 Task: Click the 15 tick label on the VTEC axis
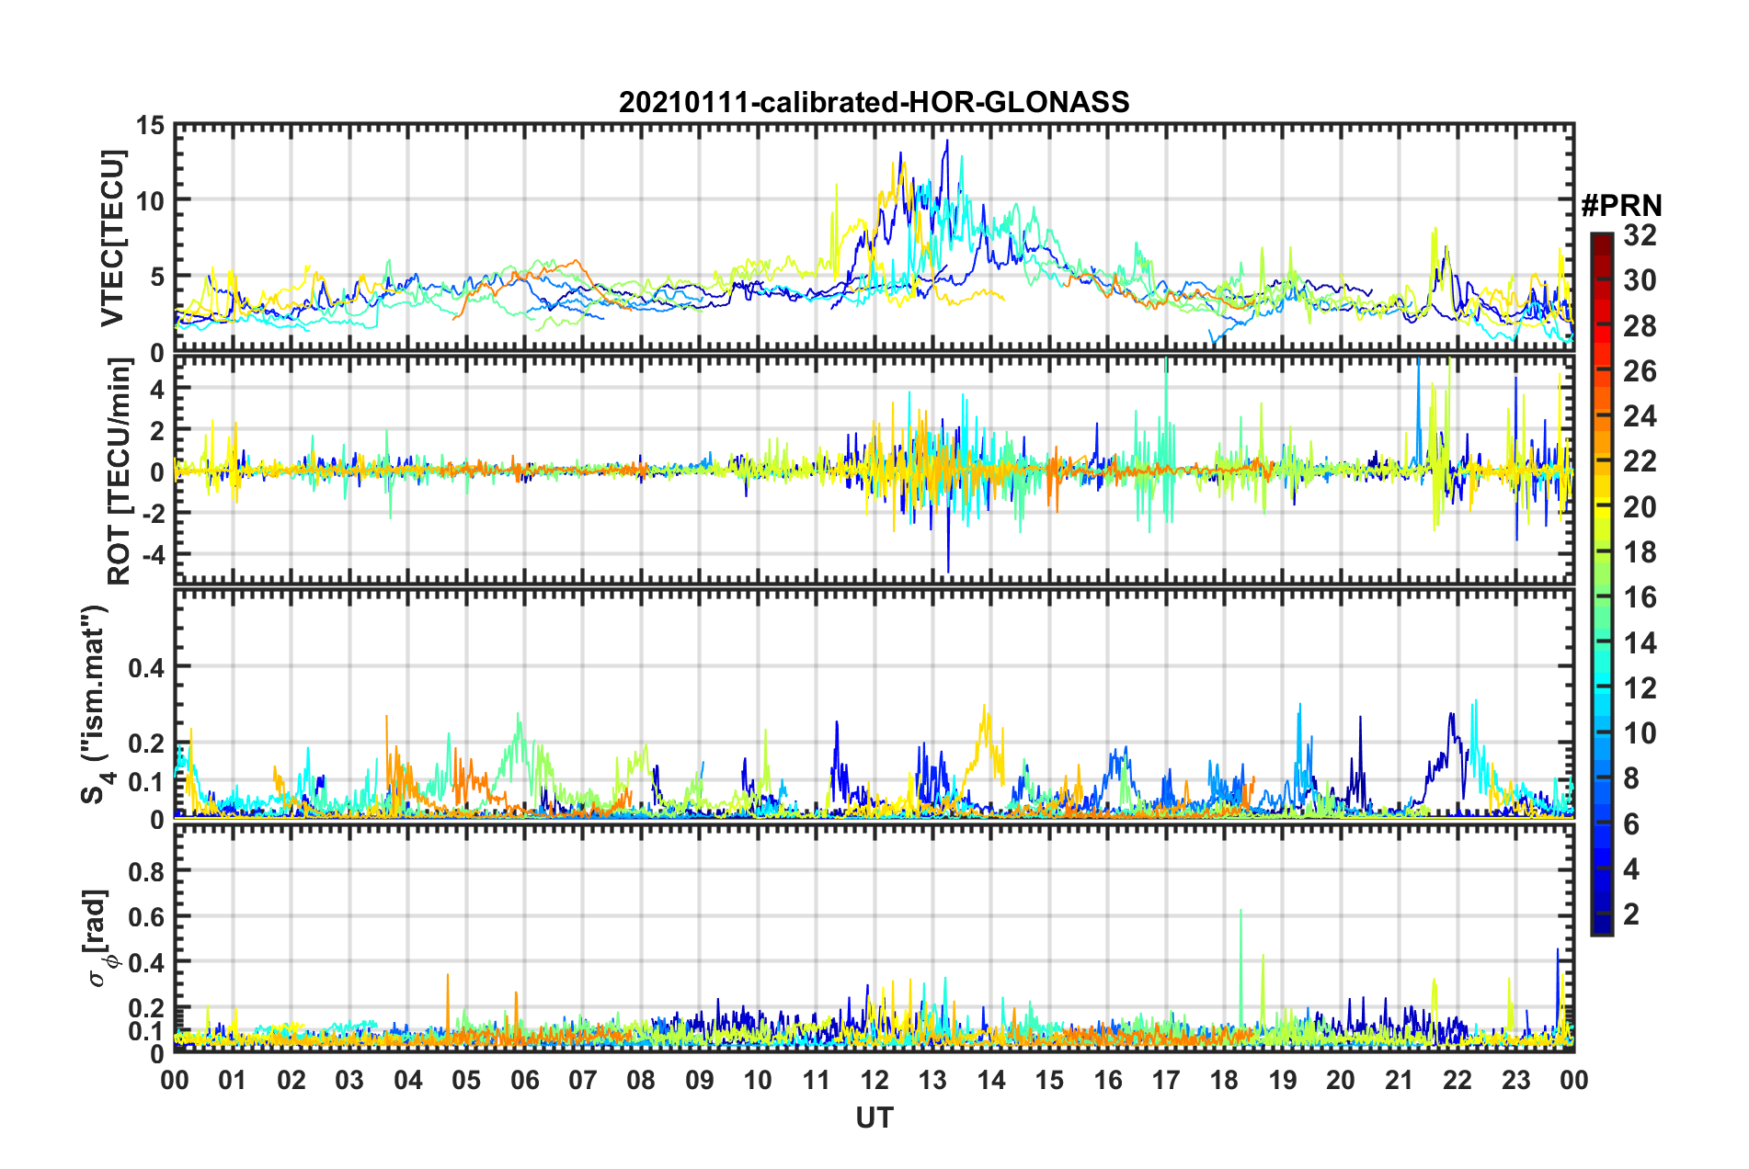pyautogui.click(x=149, y=125)
